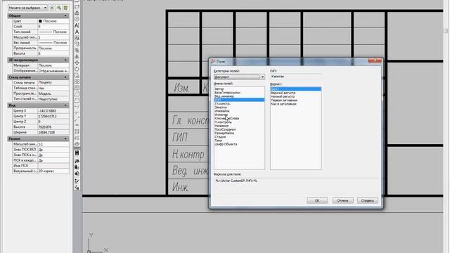Image resolution: width=450 pixels, height=253 pixels.
Task: Select 'КлючевыеСлова' field name
Action: coord(226,119)
